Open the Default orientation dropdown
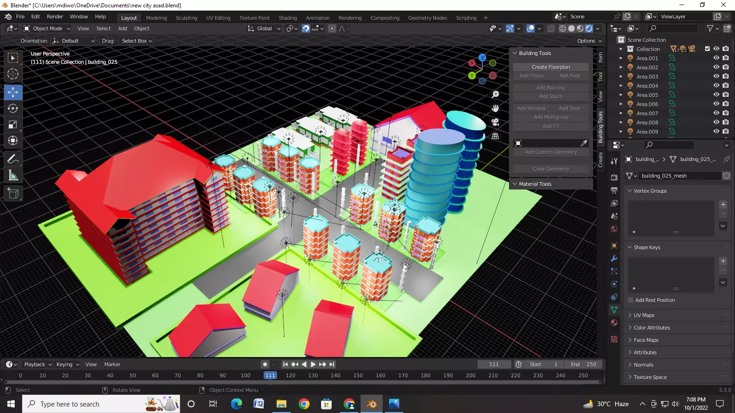The image size is (735, 413). (73, 41)
